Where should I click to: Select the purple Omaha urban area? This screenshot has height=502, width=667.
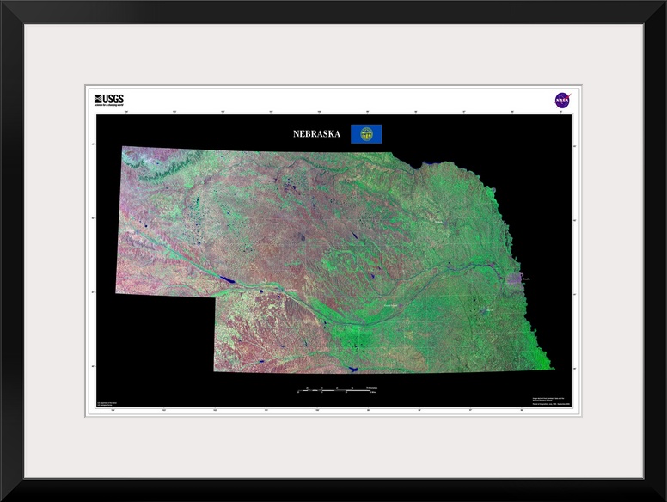517,278
